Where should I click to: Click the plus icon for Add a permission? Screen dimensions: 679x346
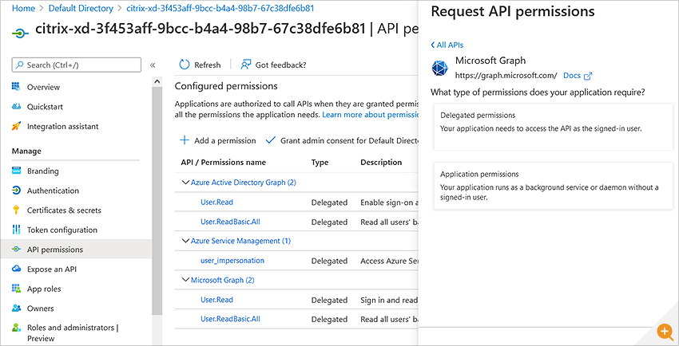(x=185, y=140)
